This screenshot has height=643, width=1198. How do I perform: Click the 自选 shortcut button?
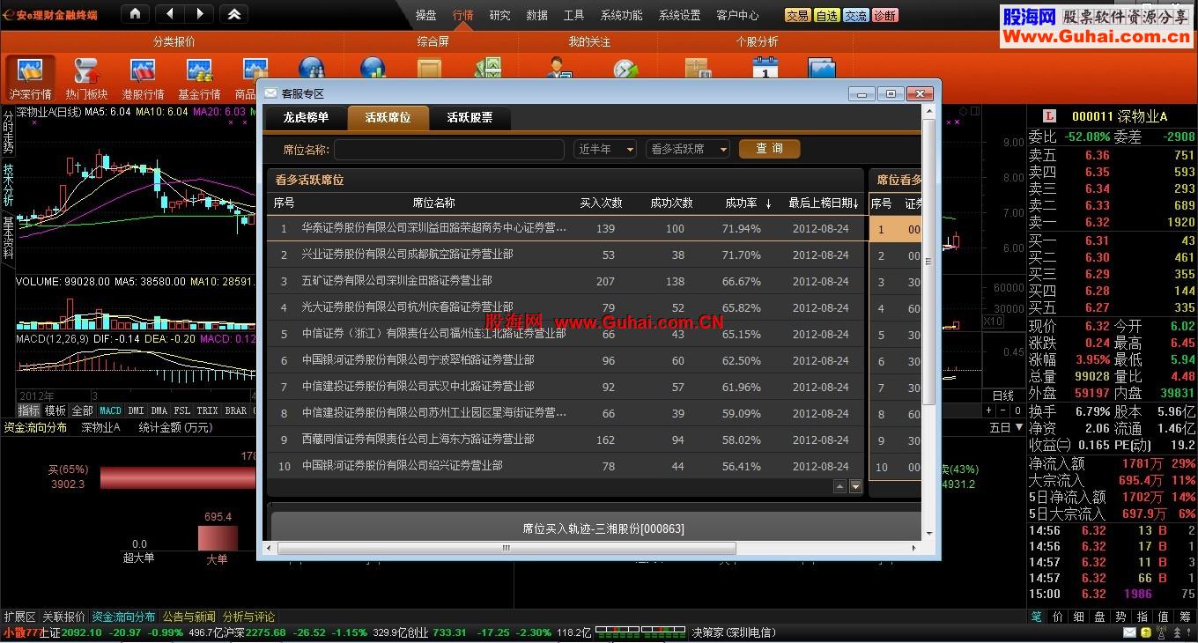826,15
